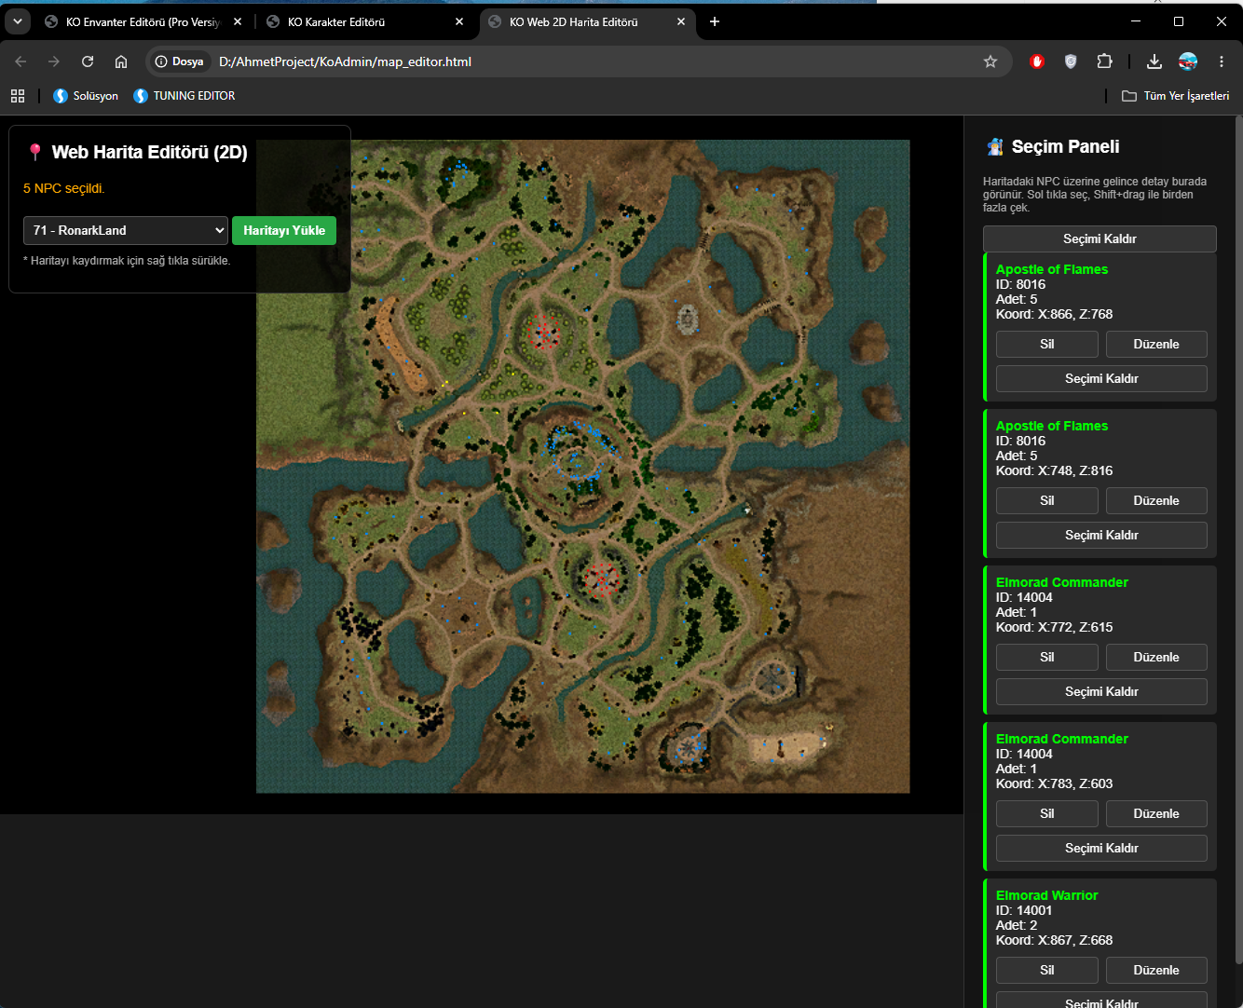
Task: Switch to KO Envanter Editörü tab
Action: tap(143, 21)
